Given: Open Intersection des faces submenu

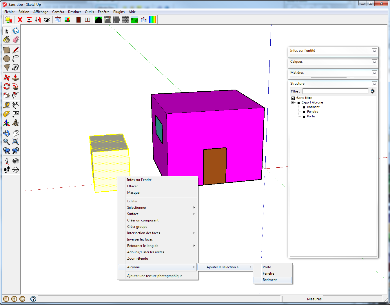Looking at the screenshot, I should pyautogui.click(x=158, y=233).
